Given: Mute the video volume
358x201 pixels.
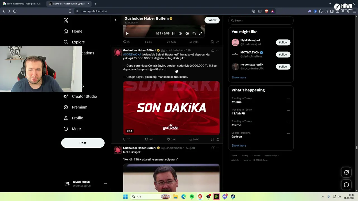Looking at the screenshot, I should (x=180, y=33).
